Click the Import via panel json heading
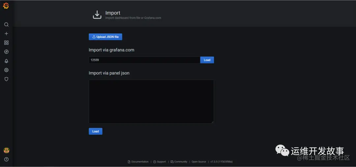 tap(109, 73)
